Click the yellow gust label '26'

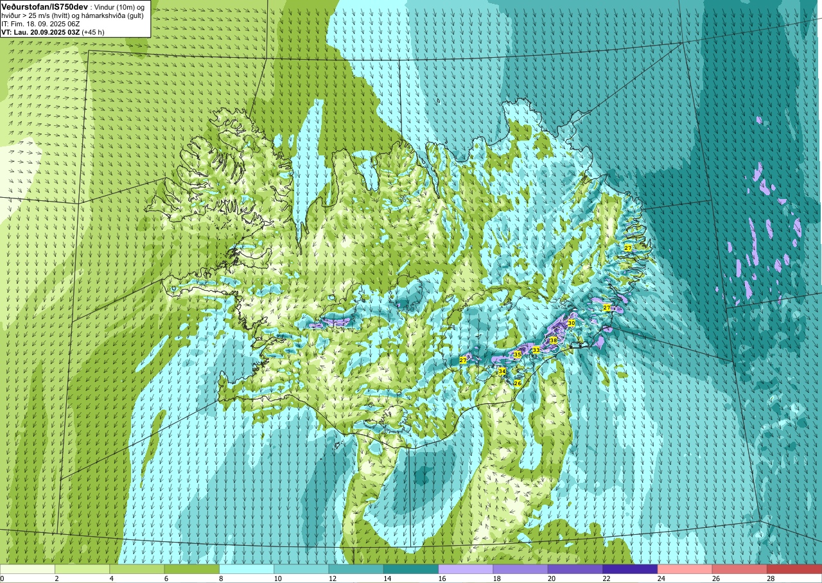[518, 383]
